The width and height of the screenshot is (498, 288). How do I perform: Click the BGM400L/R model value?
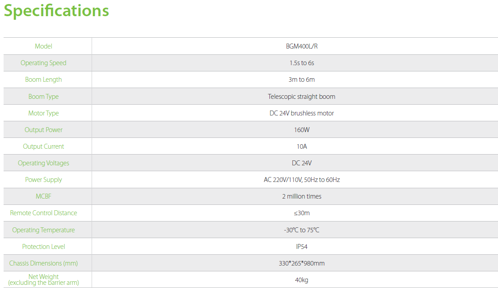[301, 46]
